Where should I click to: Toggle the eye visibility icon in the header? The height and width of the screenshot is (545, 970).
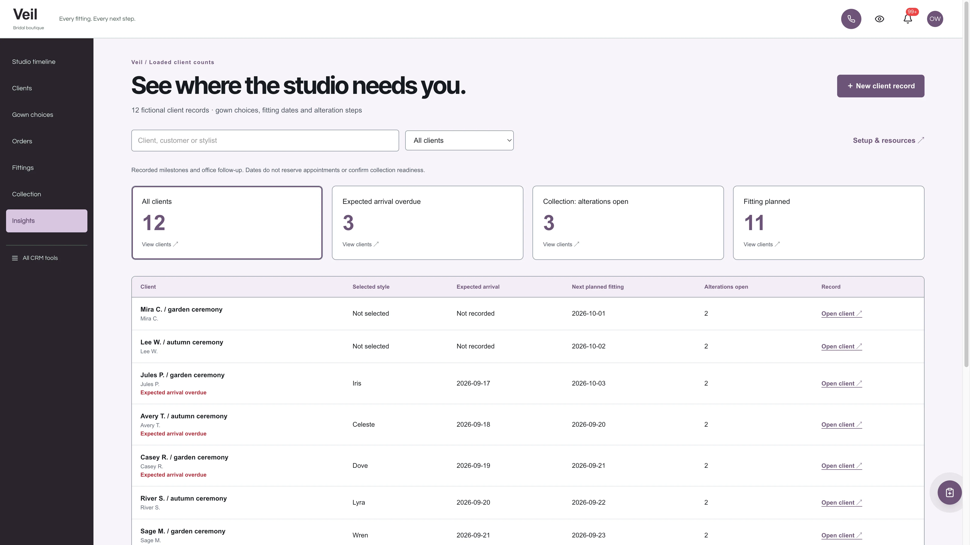[879, 19]
